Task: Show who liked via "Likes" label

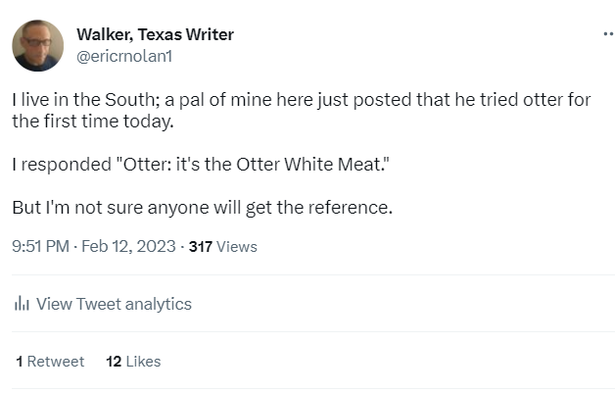Action: (143, 362)
